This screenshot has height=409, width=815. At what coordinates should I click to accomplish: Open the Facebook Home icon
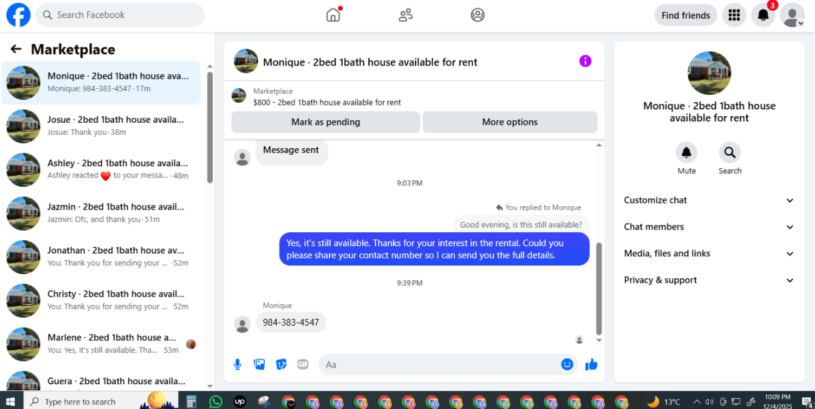(333, 15)
